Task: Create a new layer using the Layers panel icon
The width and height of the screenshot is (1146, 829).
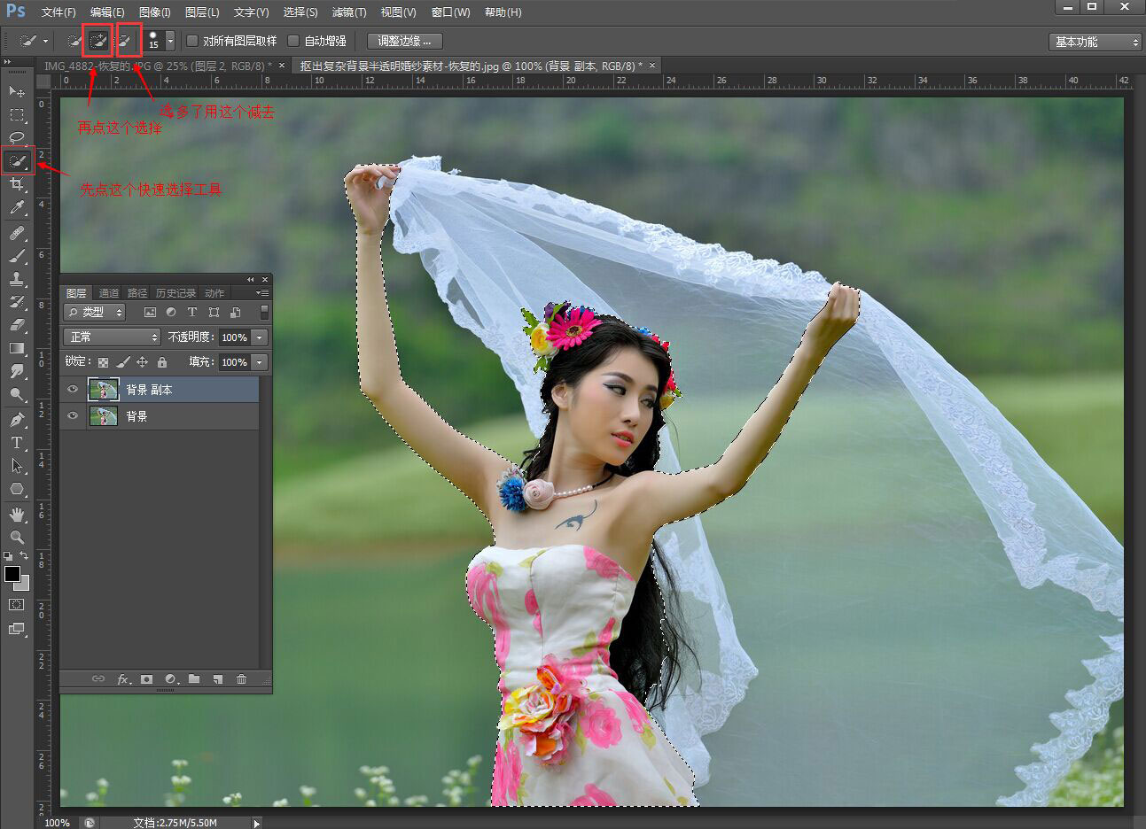Action: point(217,678)
